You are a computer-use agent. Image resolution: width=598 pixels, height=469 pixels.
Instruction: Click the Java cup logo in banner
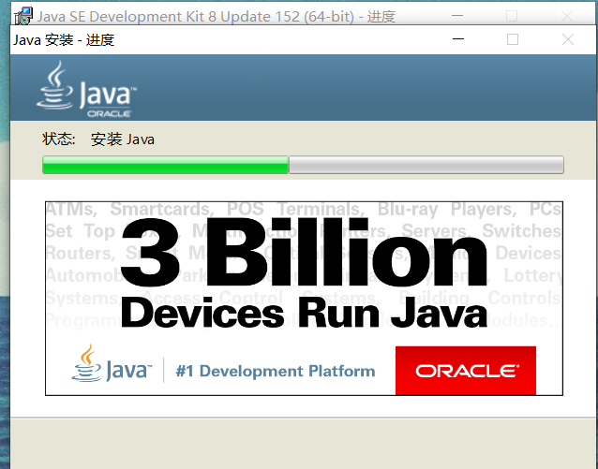tap(112, 363)
